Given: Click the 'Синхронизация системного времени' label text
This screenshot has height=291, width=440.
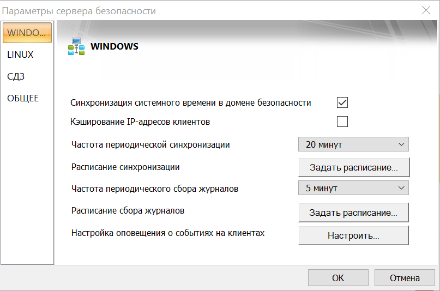Looking at the screenshot, I should (x=191, y=102).
